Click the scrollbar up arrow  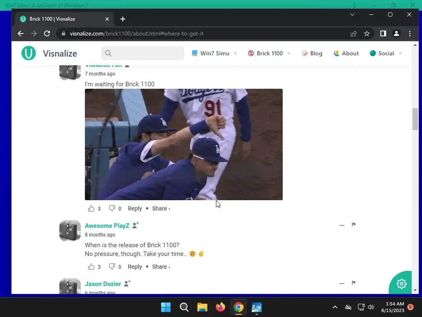pos(415,45)
